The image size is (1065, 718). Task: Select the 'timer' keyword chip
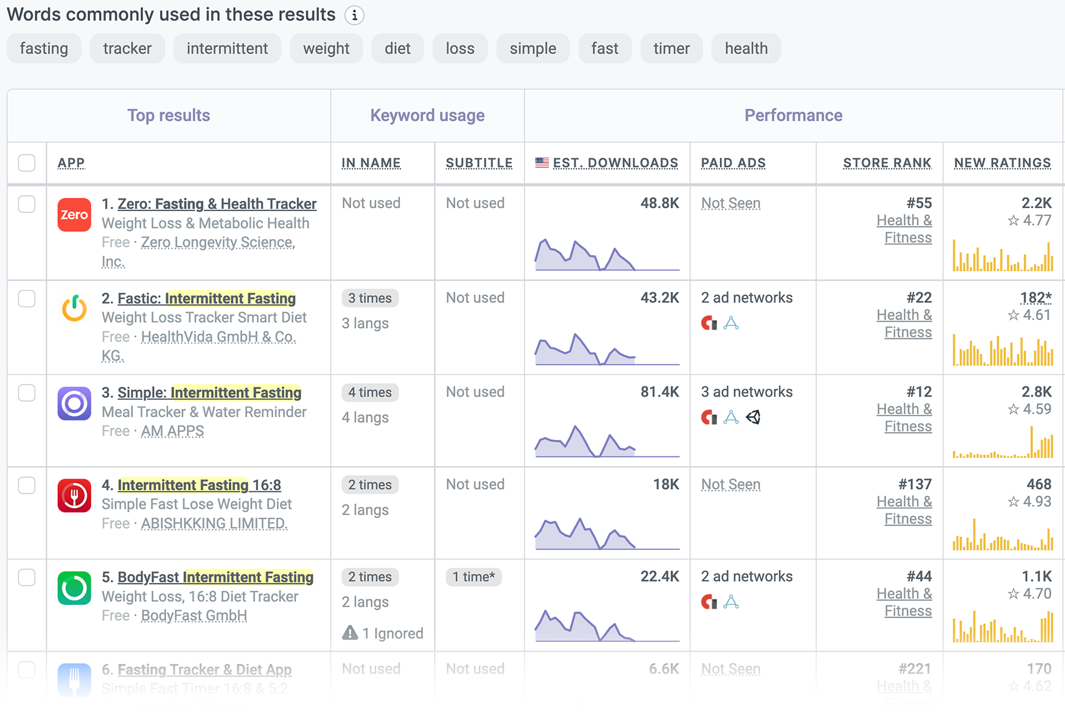point(672,49)
